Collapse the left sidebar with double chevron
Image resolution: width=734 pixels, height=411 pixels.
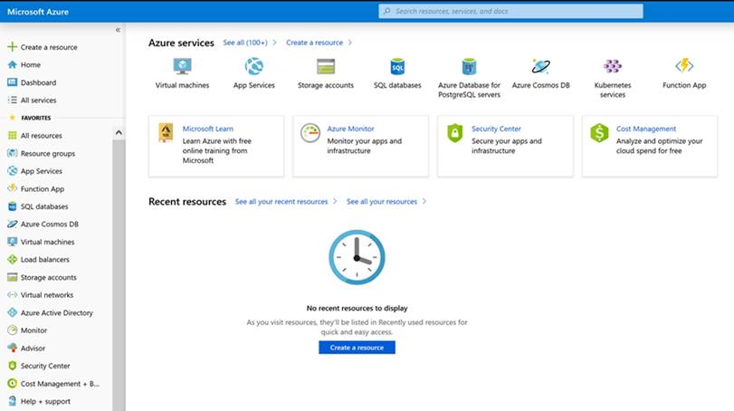[x=118, y=30]
